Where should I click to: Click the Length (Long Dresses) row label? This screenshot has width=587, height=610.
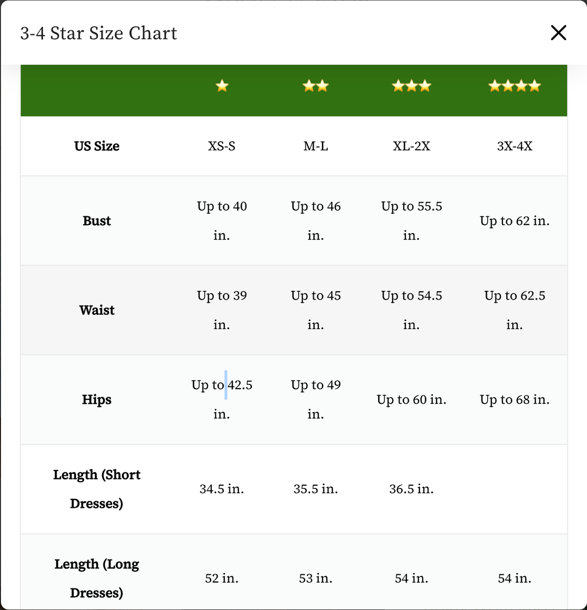(x=97, y=578)
